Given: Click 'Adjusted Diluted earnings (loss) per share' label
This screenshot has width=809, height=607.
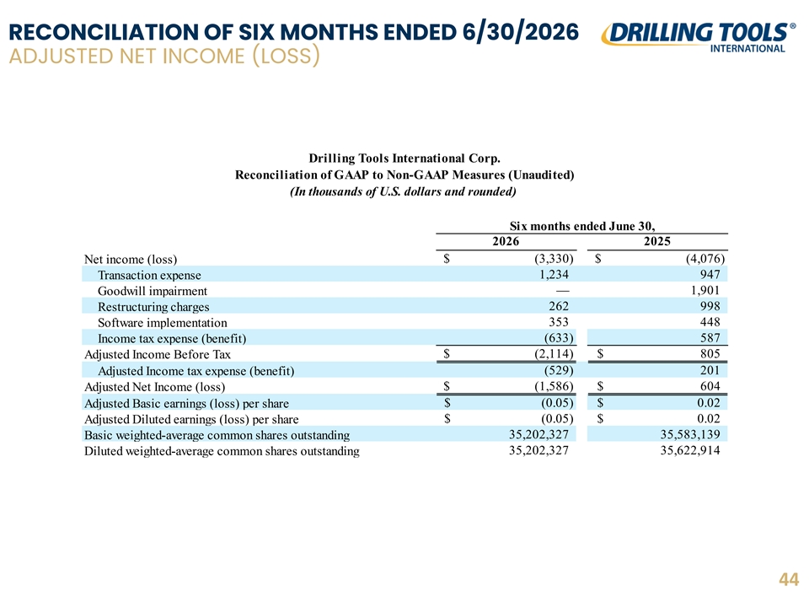Looking at the screenshot, I should (191, 420).
